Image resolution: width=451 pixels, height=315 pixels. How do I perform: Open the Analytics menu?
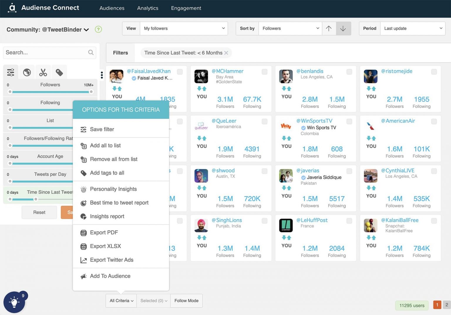[x=148, y=8]
